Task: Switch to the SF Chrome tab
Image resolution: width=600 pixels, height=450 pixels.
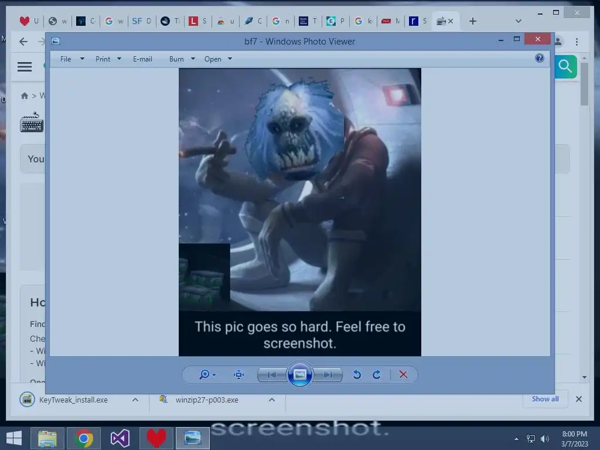Action: [142, 21]
